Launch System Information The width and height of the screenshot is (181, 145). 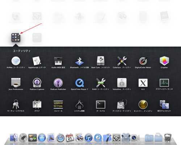click(x=79, y=104)
